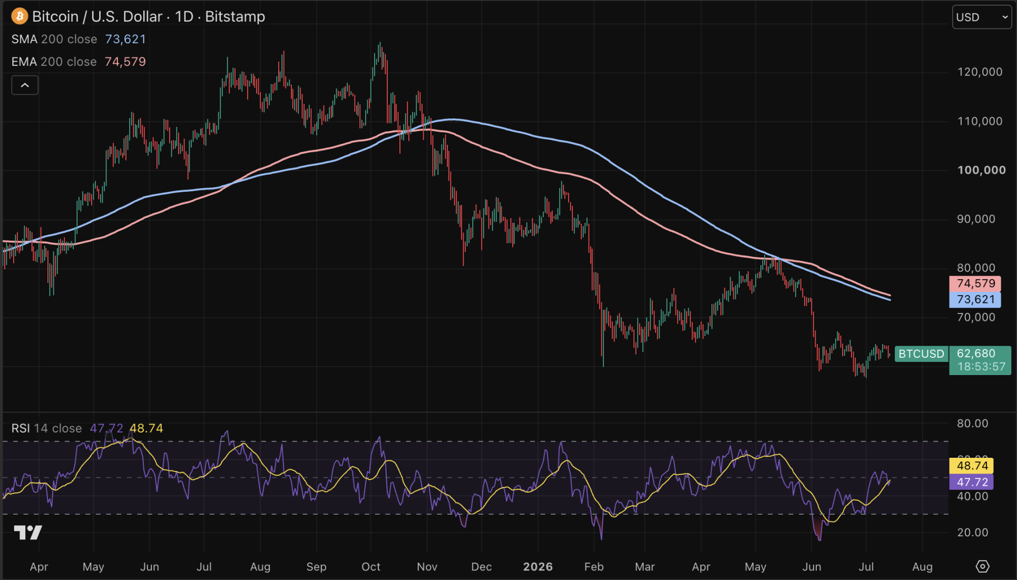1017x580 pixels.
Task: Click the 74,579 EMA price tag
Action: click(x=975, y=283)
